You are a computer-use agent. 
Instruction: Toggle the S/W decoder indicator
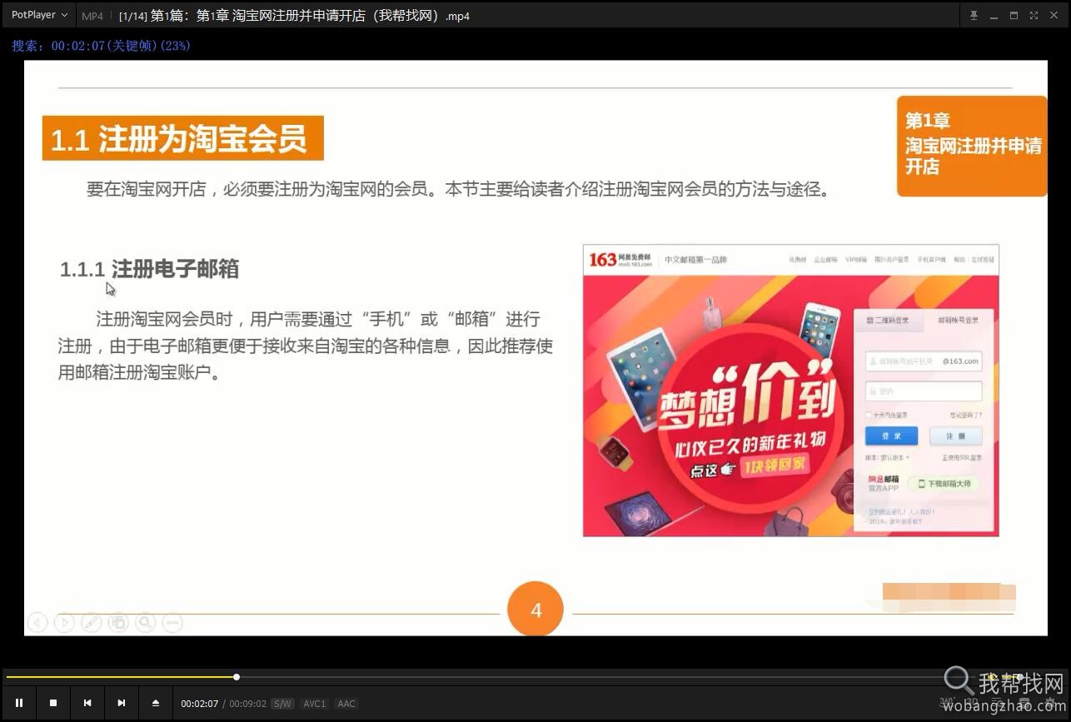(x=282, y=704)
